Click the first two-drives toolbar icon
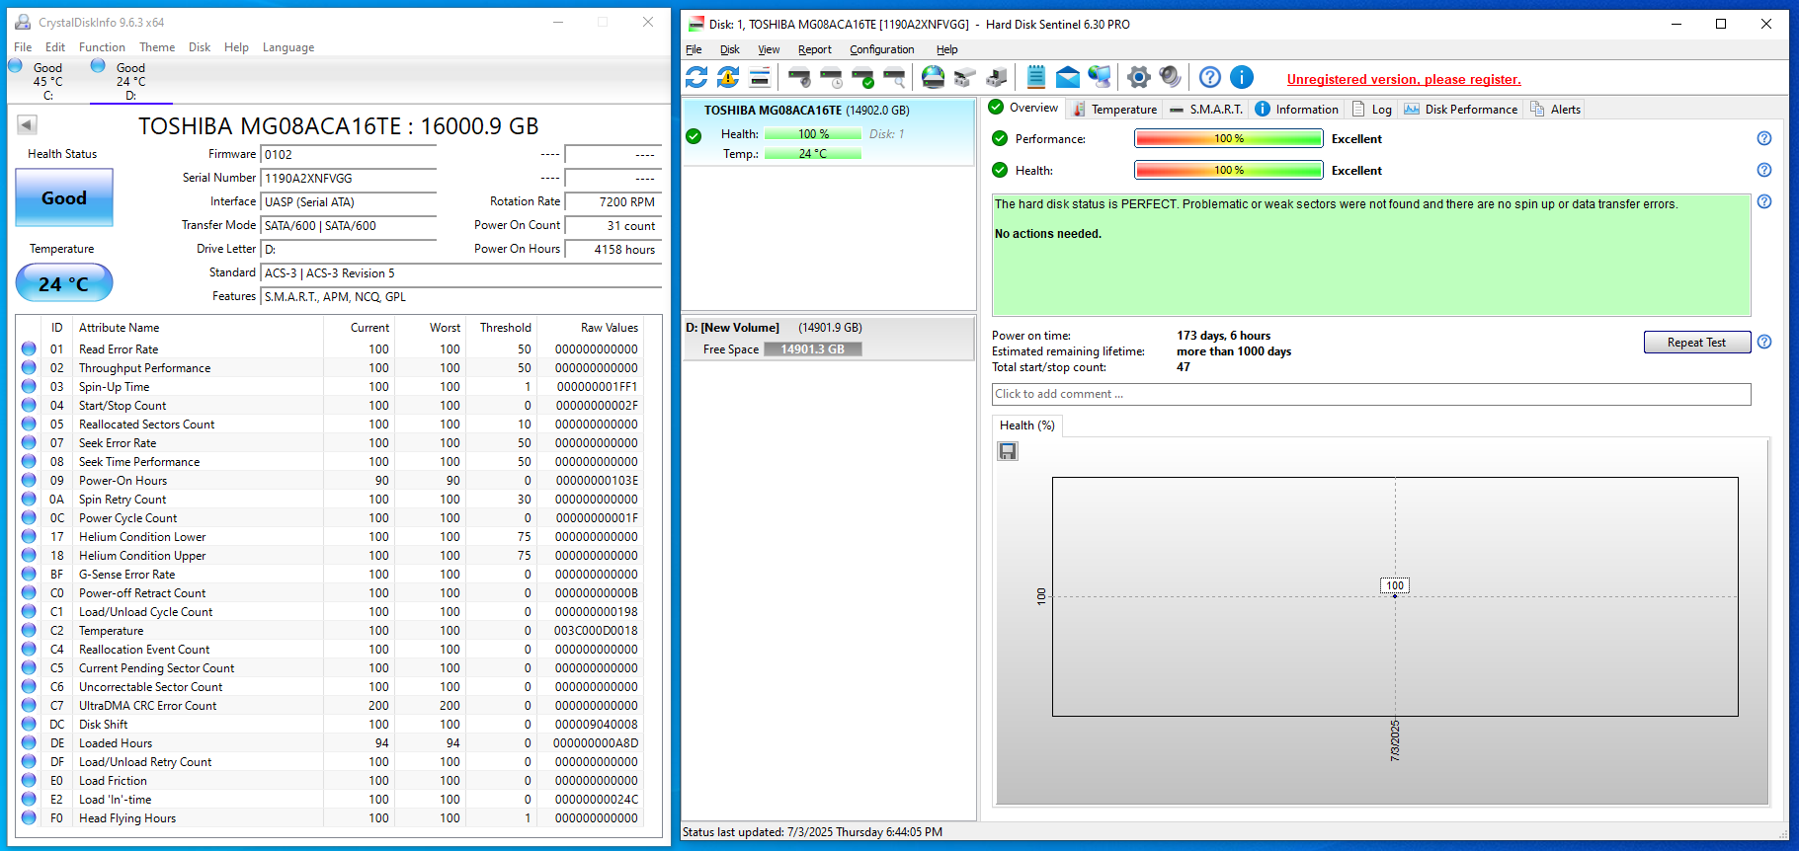The height and width of the screenshot is (851, 1799). pyautogui.click(x=965, y=77)
